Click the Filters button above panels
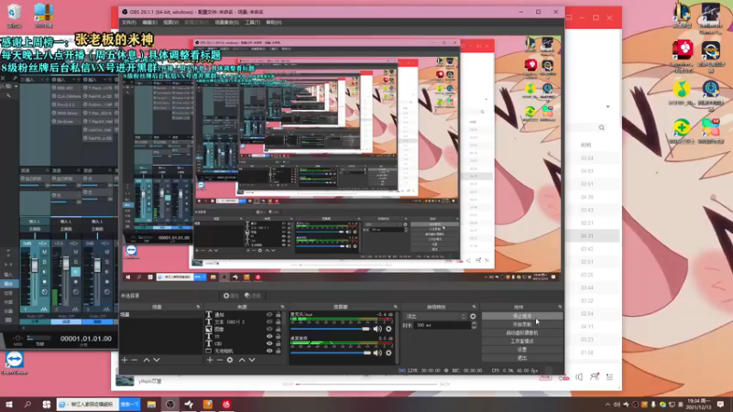Image resolution: width=733 pixels, height=412 pixels. point(253,296)
